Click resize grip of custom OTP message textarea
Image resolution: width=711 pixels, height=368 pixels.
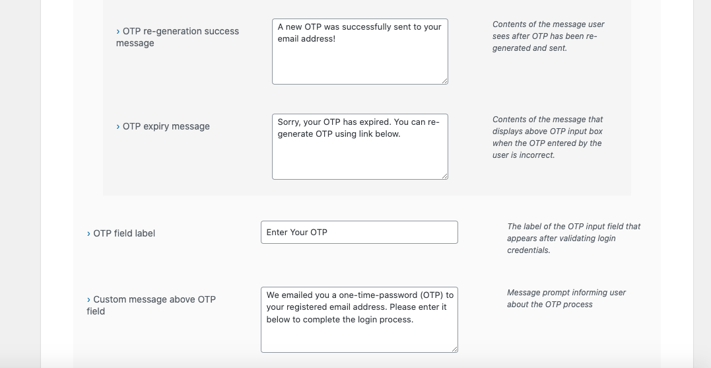tap(455, 350)
